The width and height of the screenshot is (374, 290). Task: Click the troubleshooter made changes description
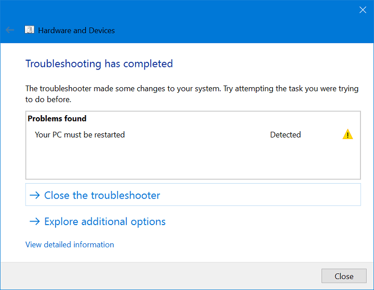coord(192,94)
